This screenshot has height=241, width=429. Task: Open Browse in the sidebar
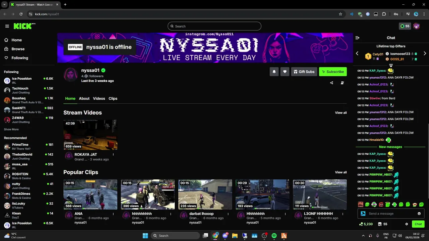click(14, 49)
